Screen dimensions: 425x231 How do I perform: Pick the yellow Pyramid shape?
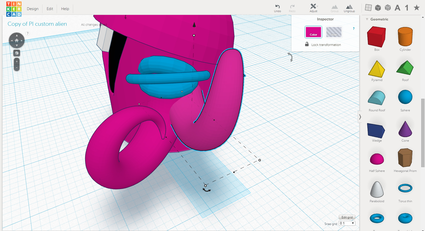[377, 69]
